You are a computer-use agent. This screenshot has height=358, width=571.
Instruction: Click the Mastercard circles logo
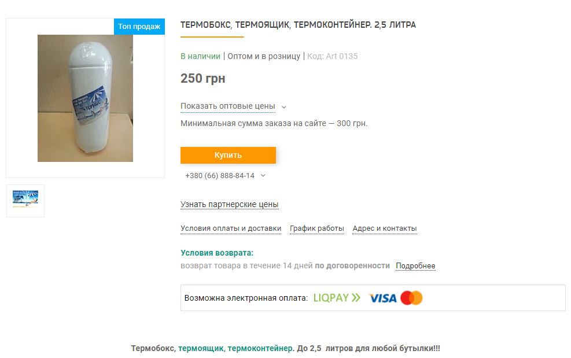click(411, 298)
